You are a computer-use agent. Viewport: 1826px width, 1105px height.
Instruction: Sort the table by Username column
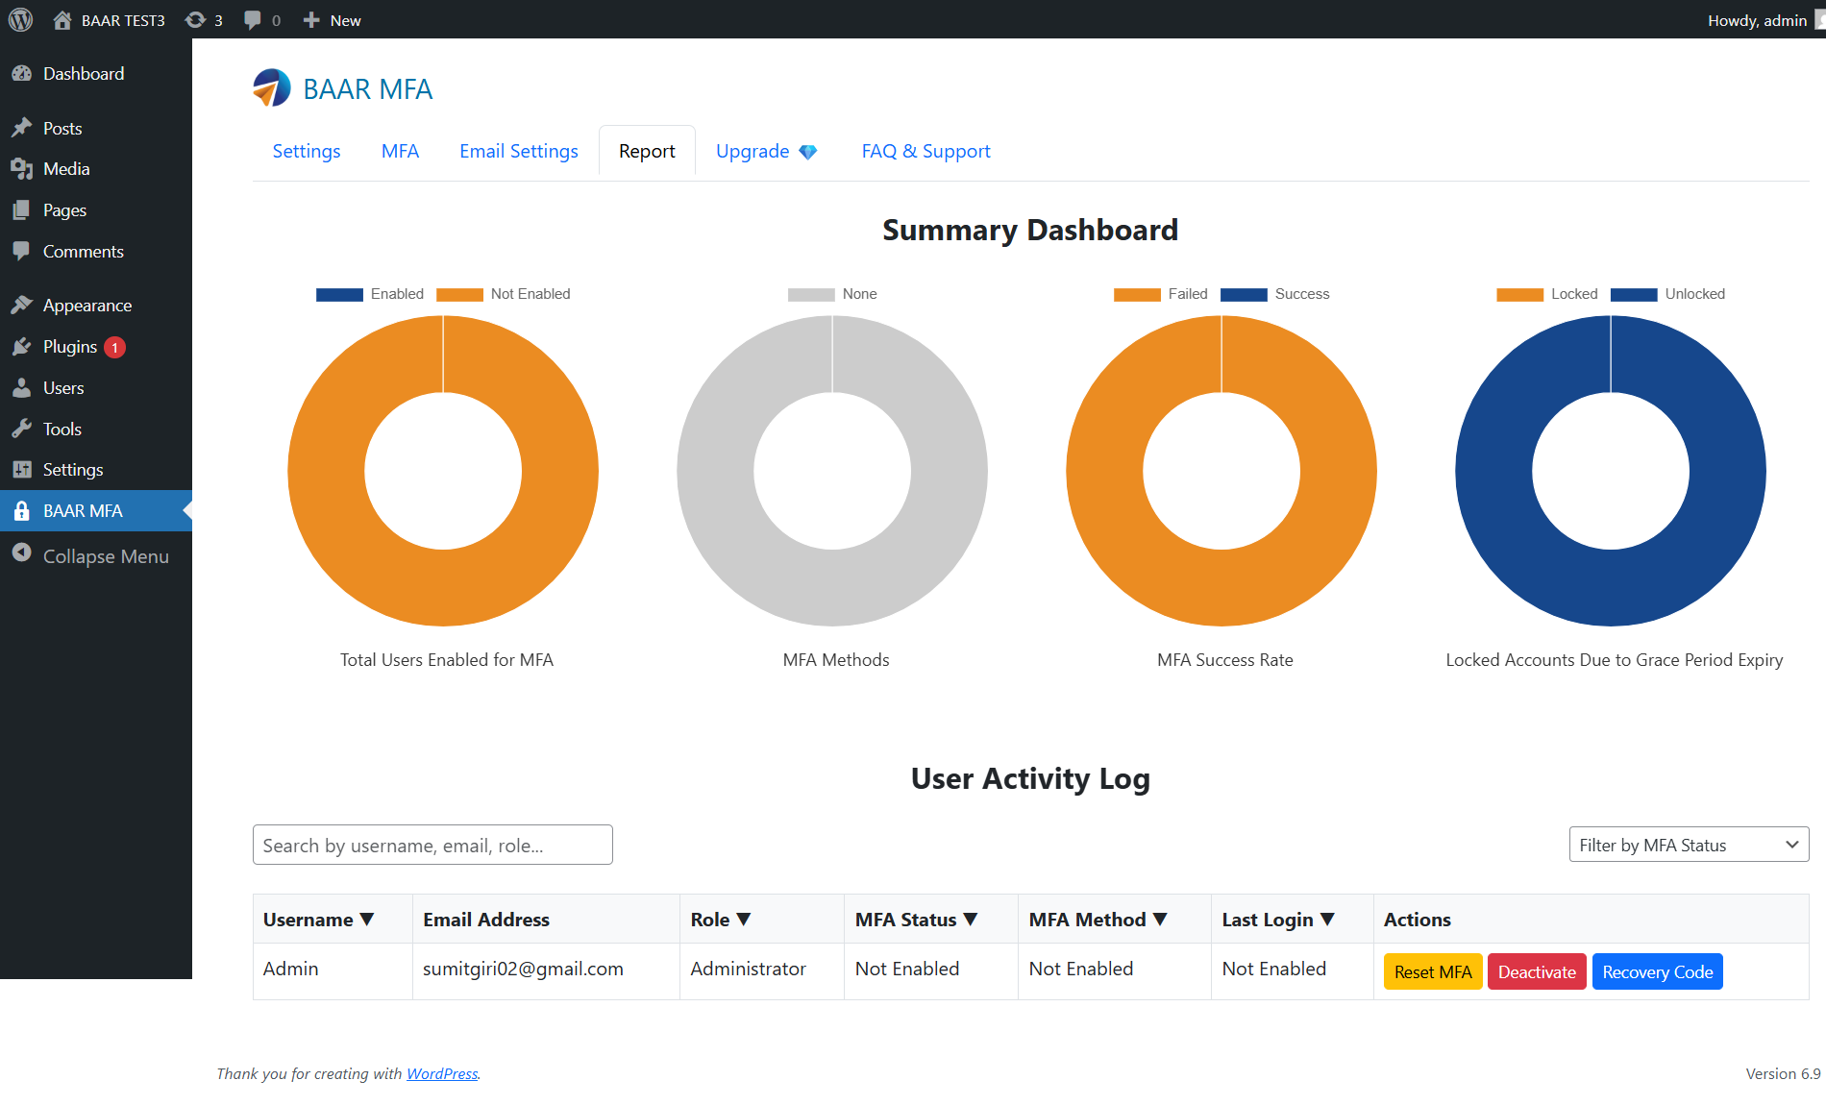(x=318, y=920)
